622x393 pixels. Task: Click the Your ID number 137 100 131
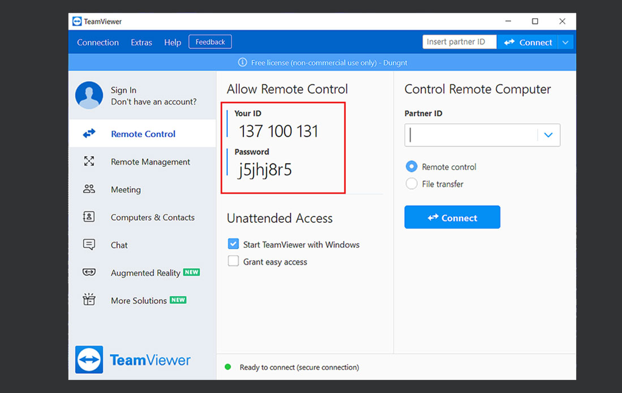point(278,131)
